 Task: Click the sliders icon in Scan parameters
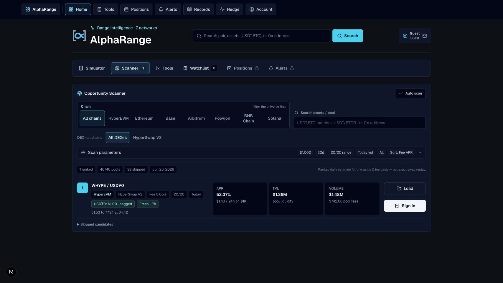pyautogui.click(x=83, y=152)
